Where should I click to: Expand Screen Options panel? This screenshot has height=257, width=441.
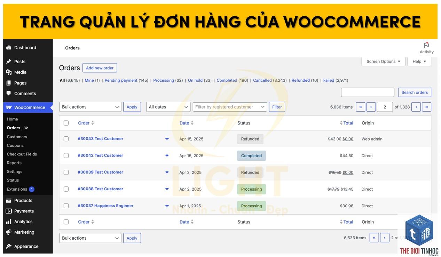[383, 62]
